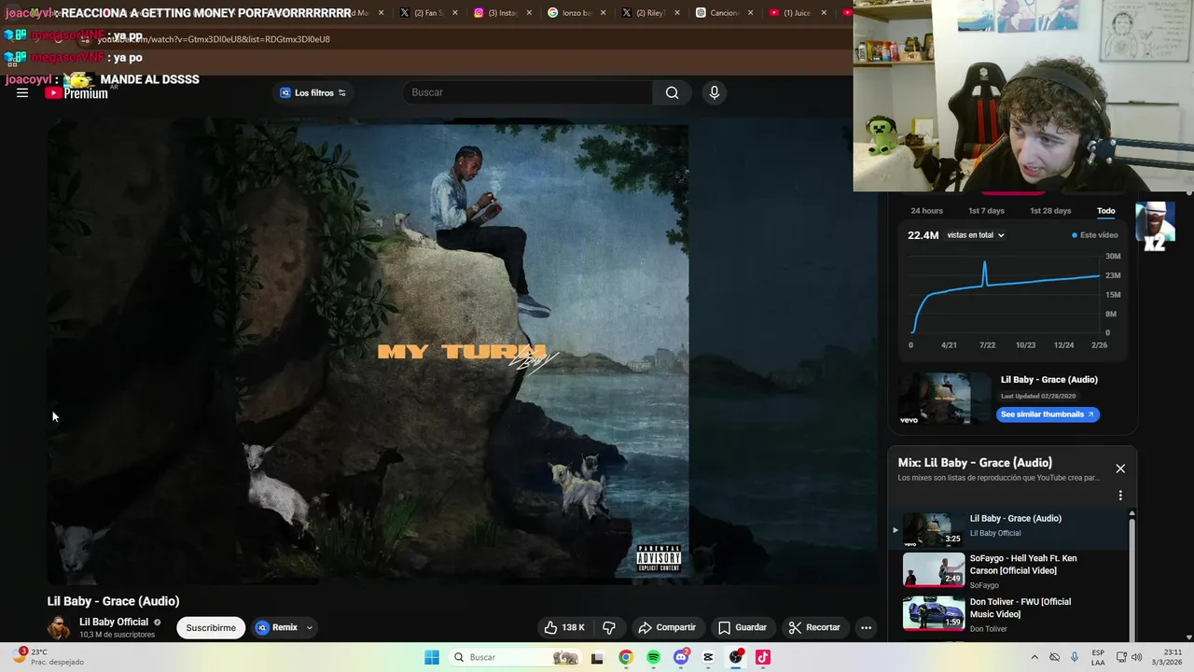
Task: Click the browser address bar URL
Action: (x=214, y=39)
